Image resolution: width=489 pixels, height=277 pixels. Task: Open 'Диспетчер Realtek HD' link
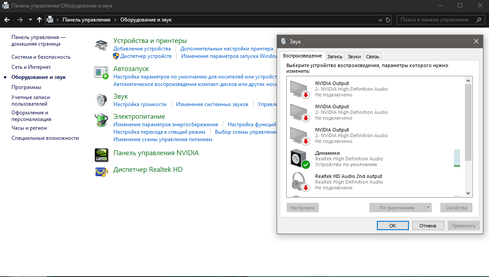click(148, 170)
